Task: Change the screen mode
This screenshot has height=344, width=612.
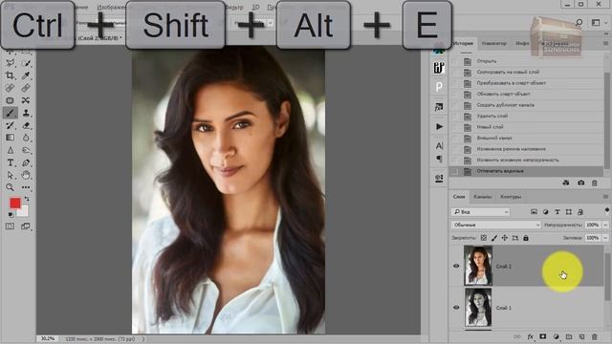Action: point(26,226)
